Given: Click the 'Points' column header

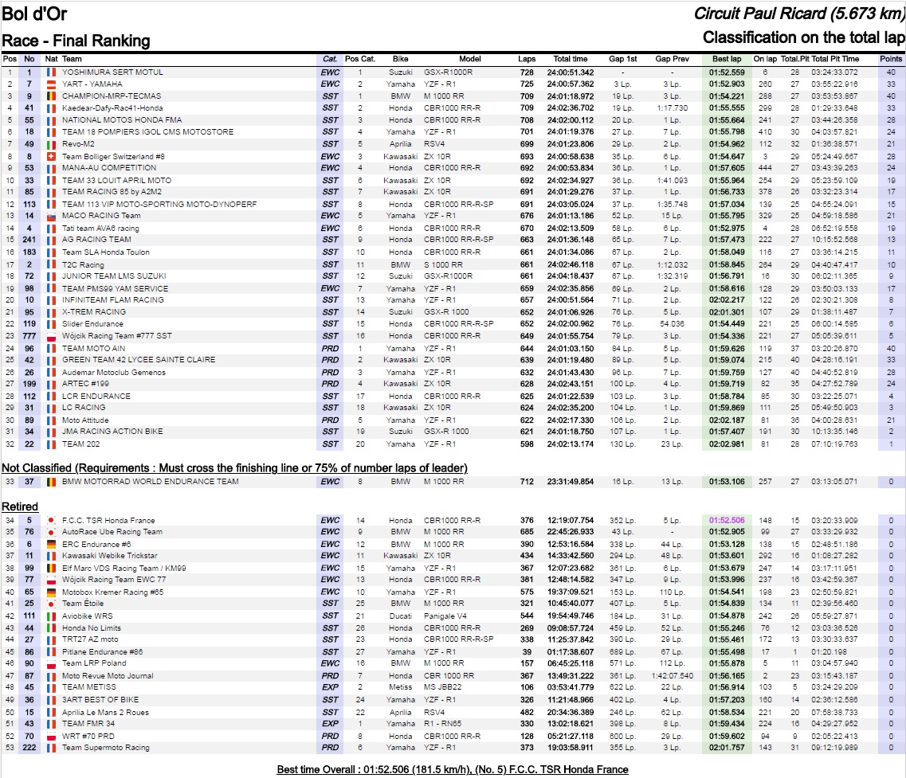Looking at the screenshot, I should click(891, 59).
